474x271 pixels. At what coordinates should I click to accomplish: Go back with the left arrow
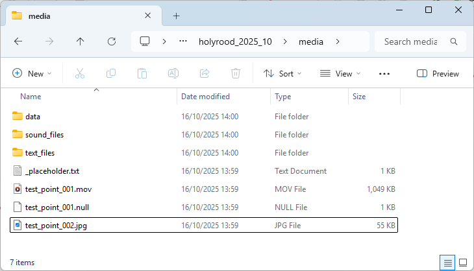pos(18,41)
